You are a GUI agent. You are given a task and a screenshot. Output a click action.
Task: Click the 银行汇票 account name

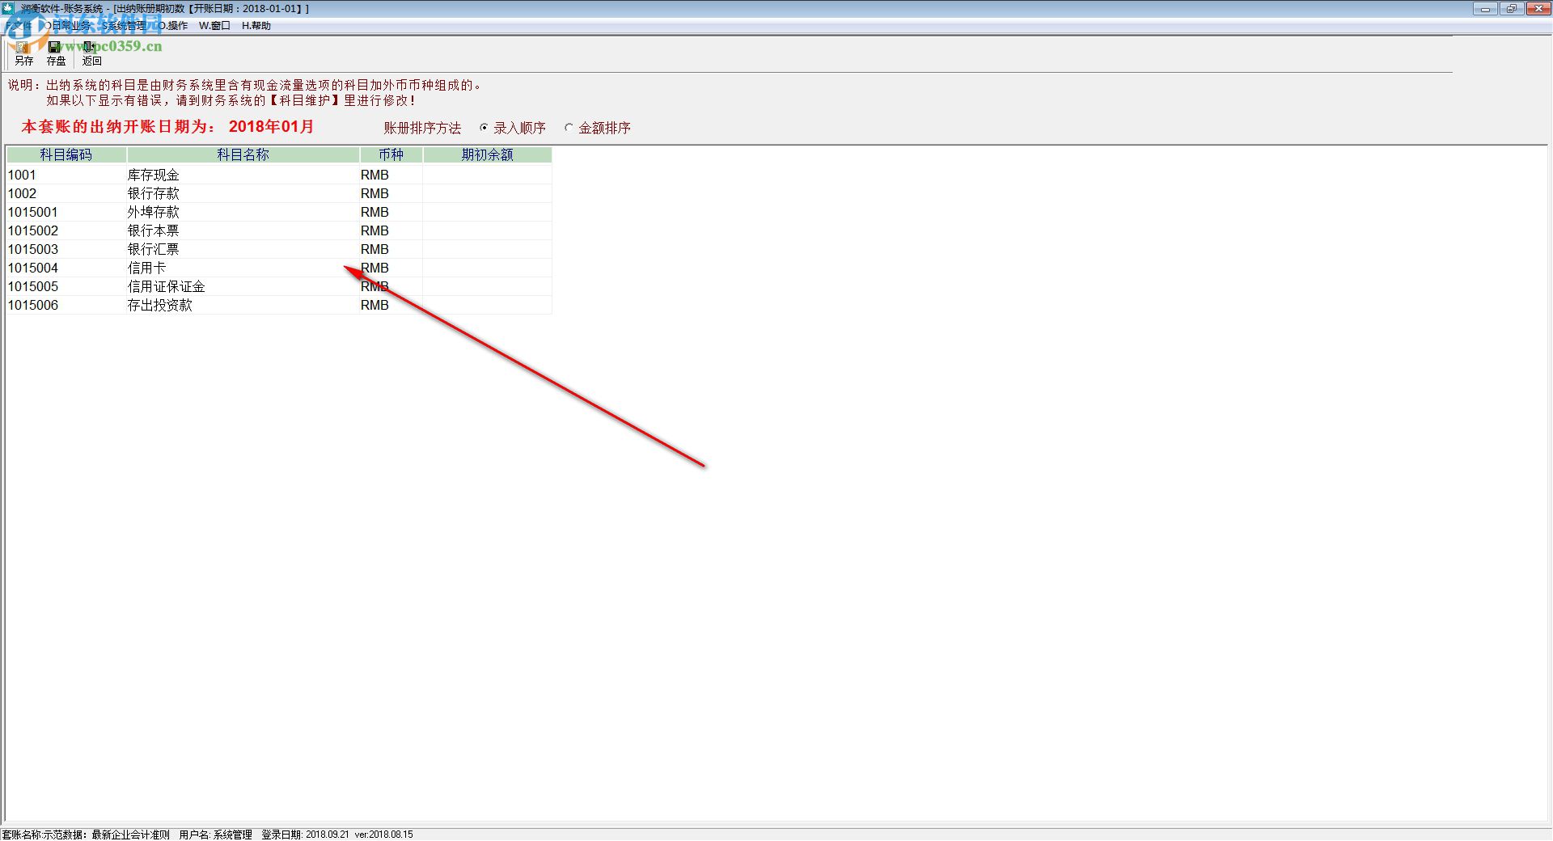tap(154, 249)
